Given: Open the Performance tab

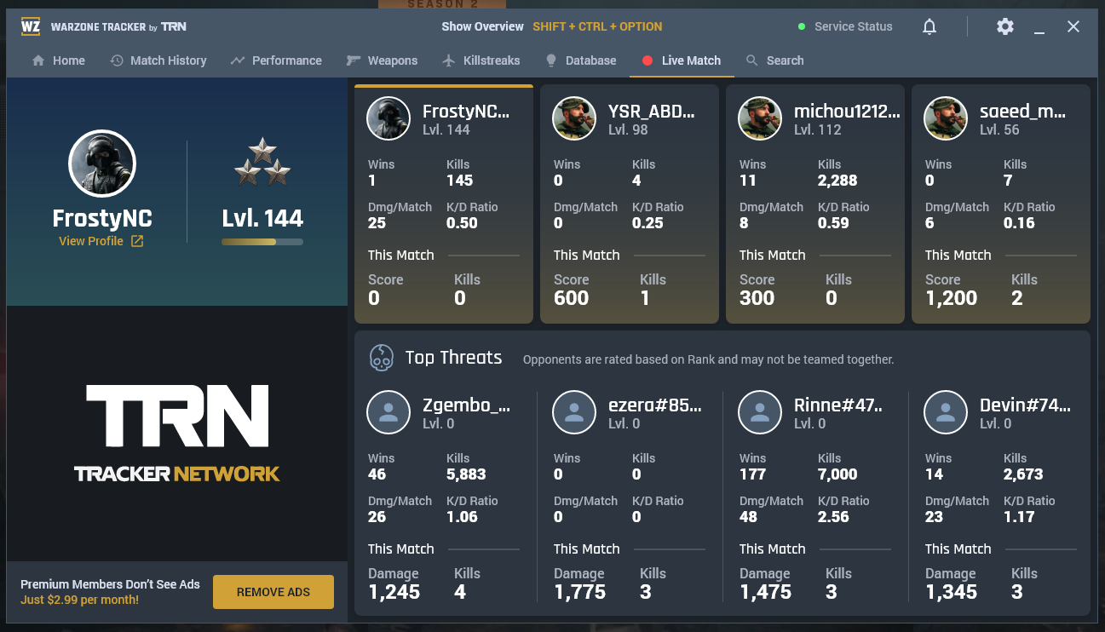Looking at the screenshot, I should click(x=276, y=60).
